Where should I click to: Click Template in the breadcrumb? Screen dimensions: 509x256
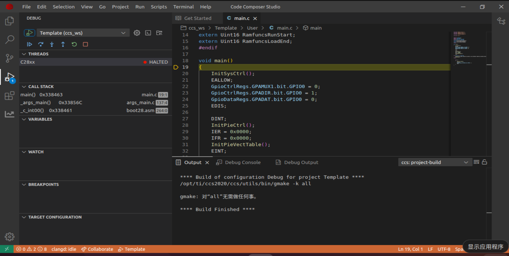(x=226, y=28)
